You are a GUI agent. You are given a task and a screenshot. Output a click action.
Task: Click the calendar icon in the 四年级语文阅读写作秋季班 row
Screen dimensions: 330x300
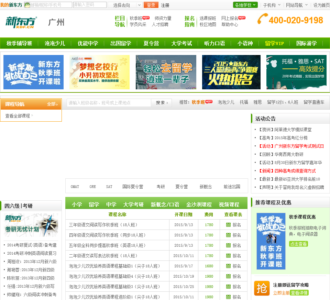pos(228,235)
